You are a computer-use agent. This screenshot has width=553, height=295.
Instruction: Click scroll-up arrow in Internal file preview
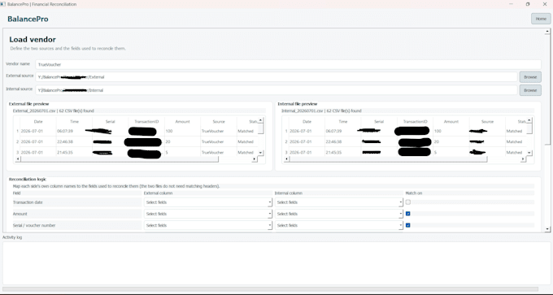coord(529,120)
